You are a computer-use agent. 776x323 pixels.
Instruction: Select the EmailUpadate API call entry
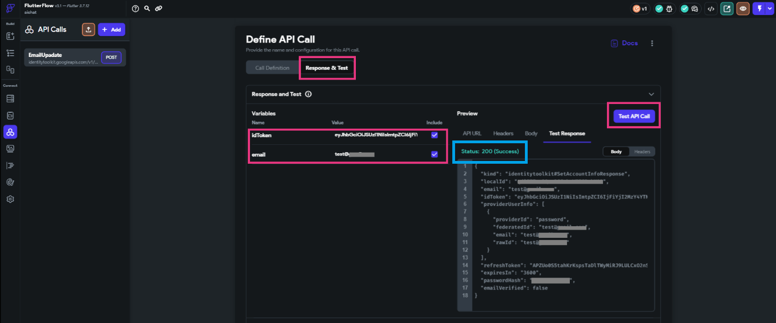pos(75,58)
